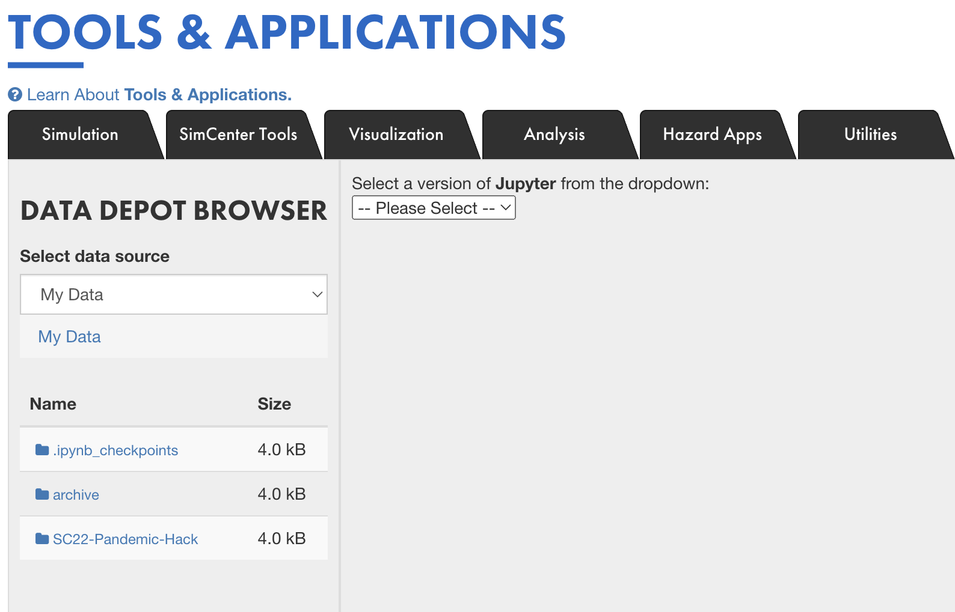Screen dimensions: 955x612
Task: Switch to the Simulation tab
Action: pos(80,135)
